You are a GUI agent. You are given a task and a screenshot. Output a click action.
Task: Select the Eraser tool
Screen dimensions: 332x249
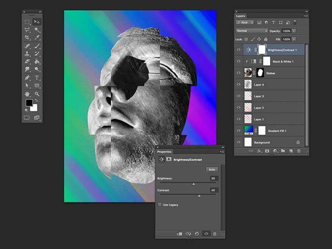click(27, 61)
